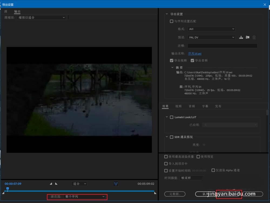270x203 pixels.
Task: Open the 格式 AVI format dropdown
Action: (211, 29)
